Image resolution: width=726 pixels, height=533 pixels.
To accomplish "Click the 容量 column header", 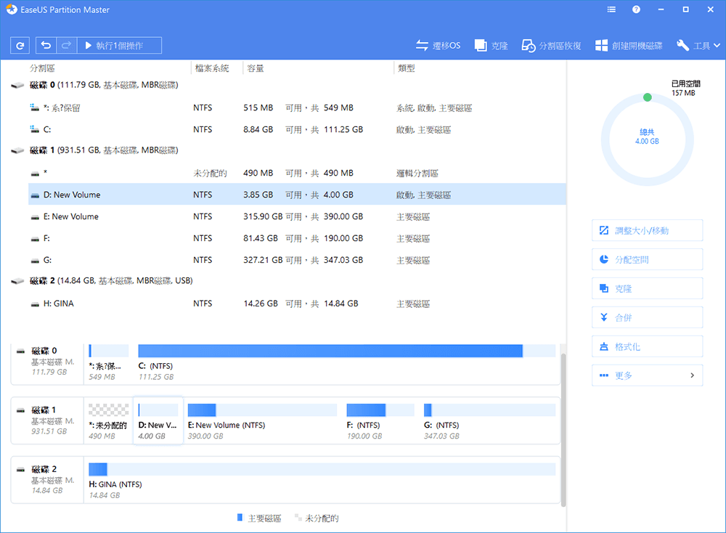I will 255,68.
